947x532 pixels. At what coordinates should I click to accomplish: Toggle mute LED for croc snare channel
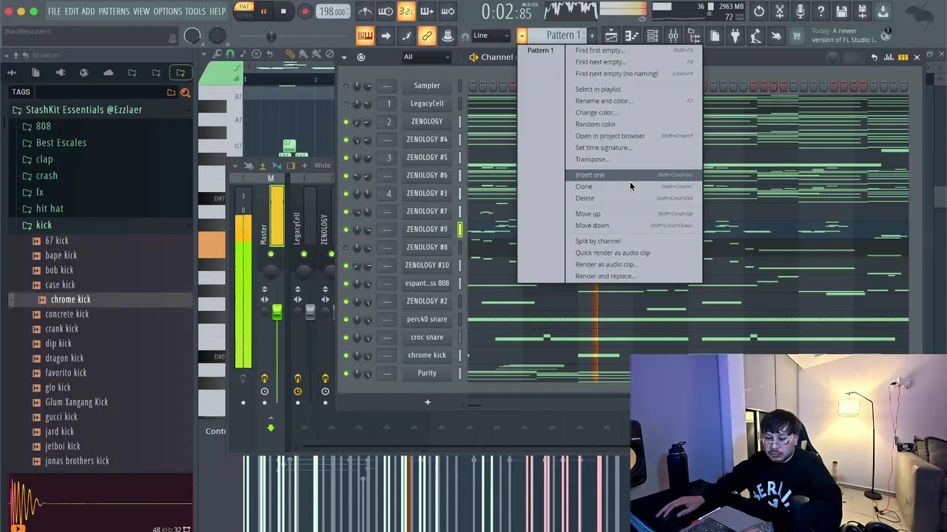click(346, 338)
